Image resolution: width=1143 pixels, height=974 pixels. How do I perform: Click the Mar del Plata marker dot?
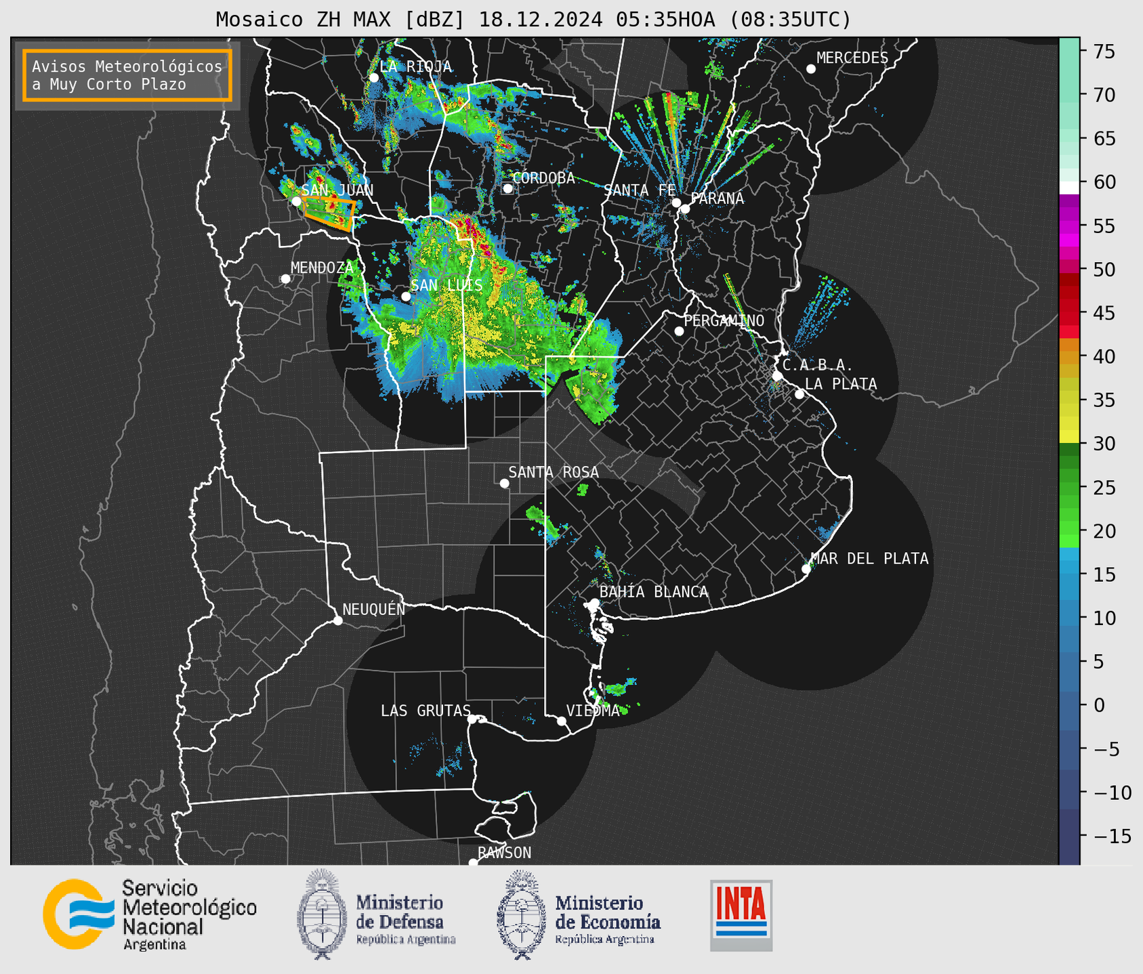806,569
